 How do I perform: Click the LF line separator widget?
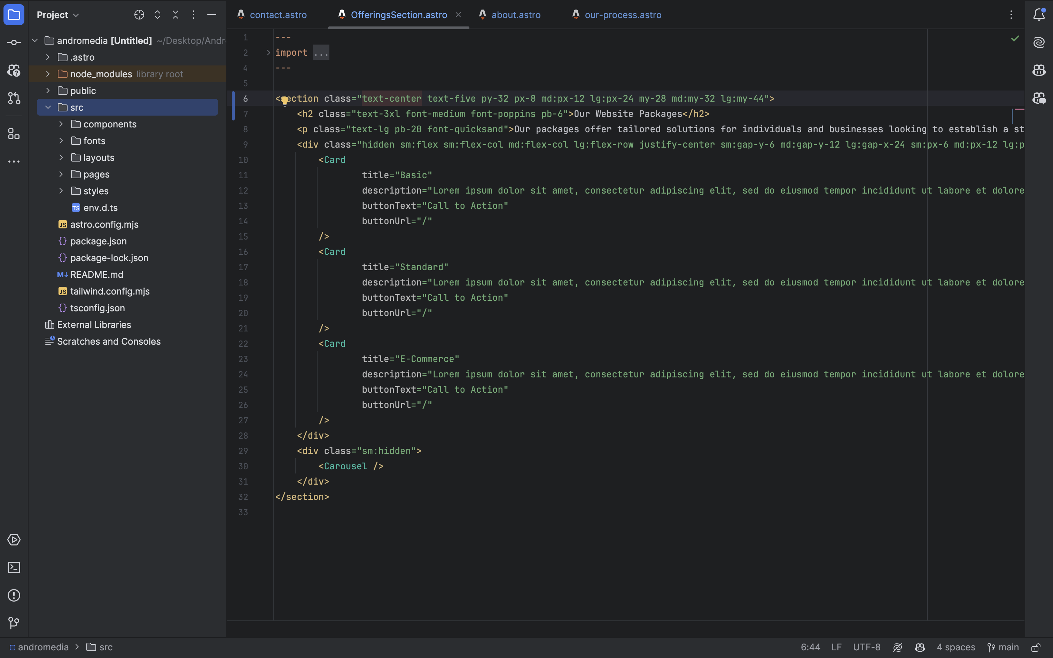tap(836, 647)
